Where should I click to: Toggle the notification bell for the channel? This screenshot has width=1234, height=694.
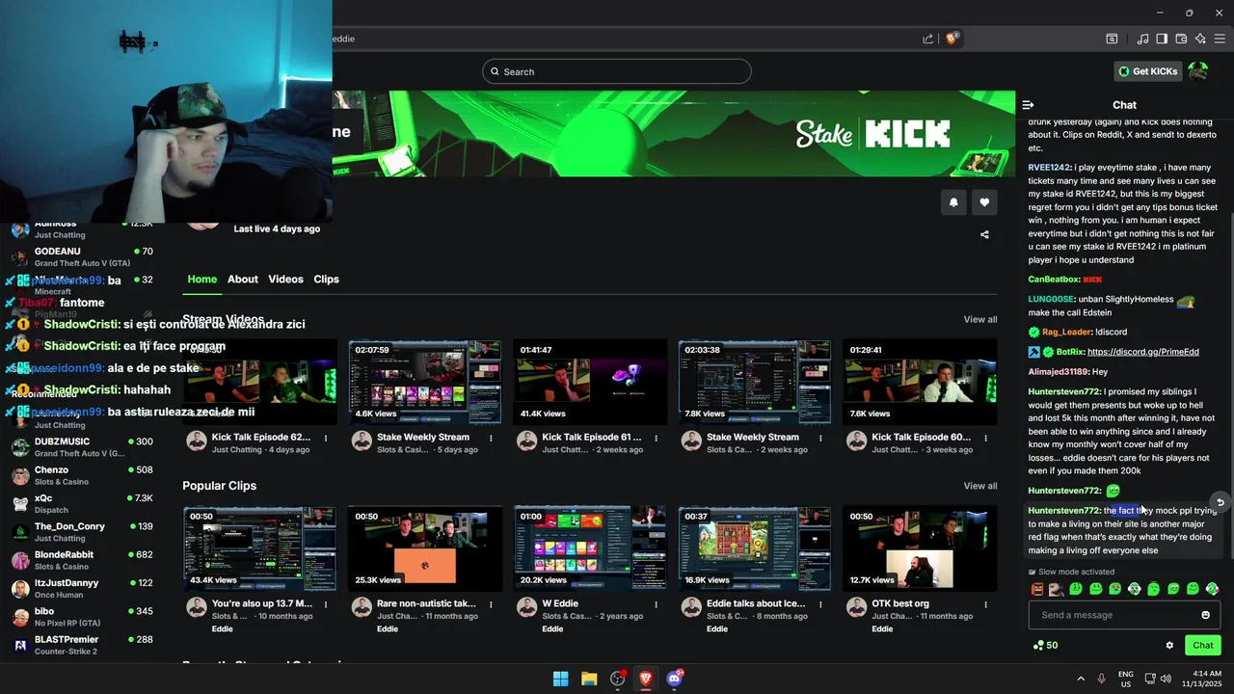coord(953,202)
